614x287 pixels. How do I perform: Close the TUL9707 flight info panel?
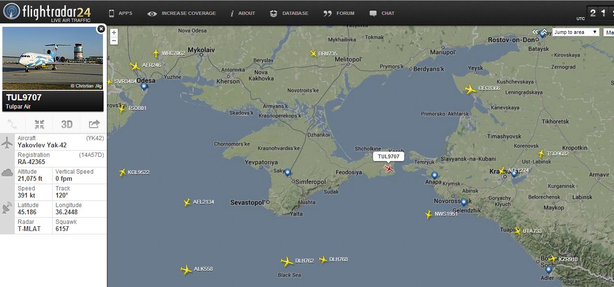pyautogui.click(x=101, y=29)
